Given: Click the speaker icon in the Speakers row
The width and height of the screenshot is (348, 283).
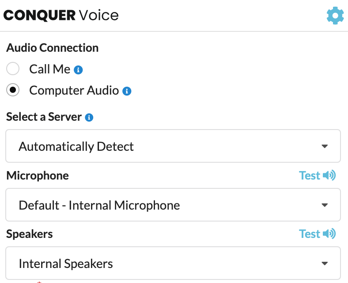Looking at the screenshot, I should pyautogui.click(x=329, y=233).
